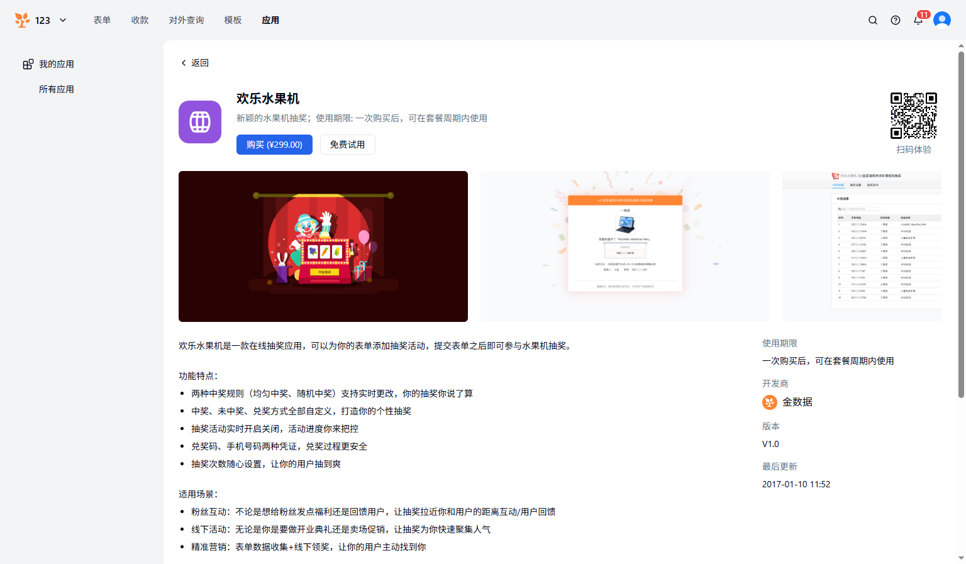Viewport: 966px width, 564px height.
Task: Expand the 123 account dropdown arrow
Action: [63, 20]
